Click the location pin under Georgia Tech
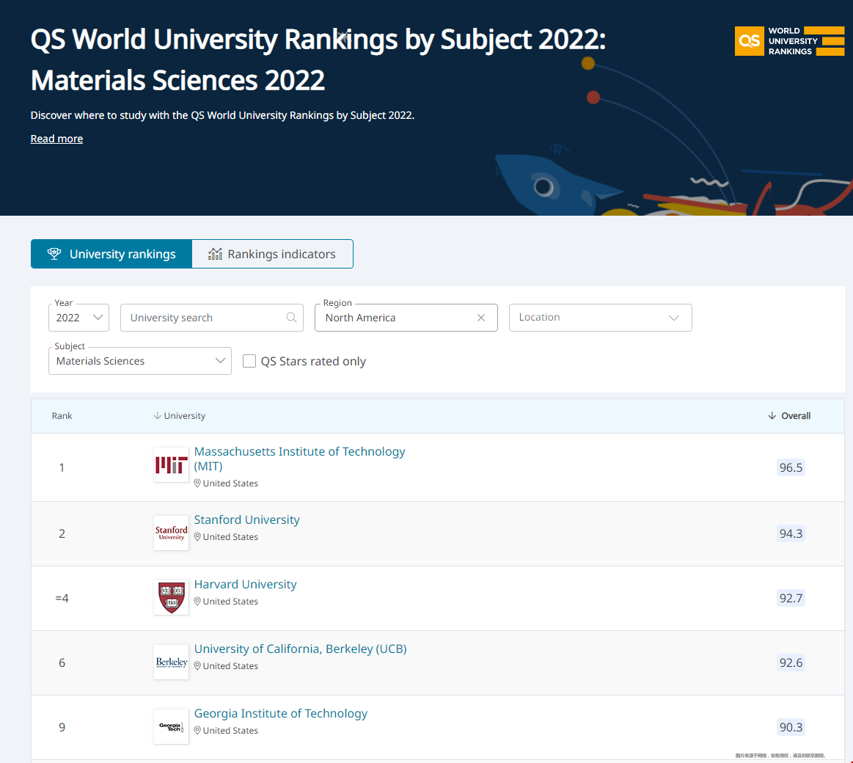This screenshot has height=763, width=853. (x=197, y=730)
